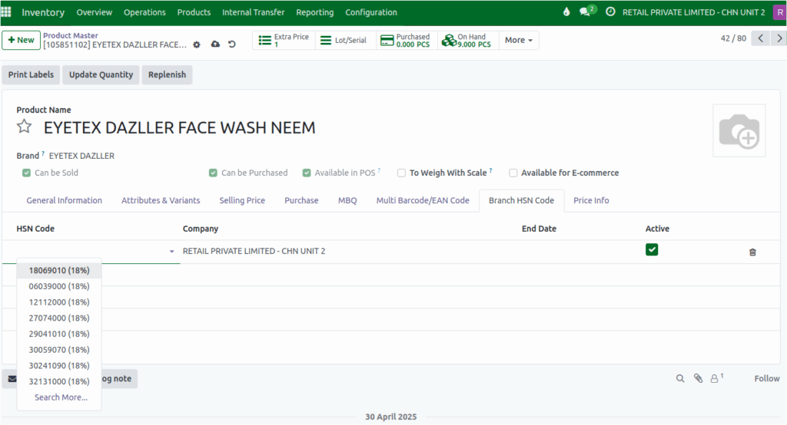The width and height of the screenshot is (787, 425).
Task: Expand the More dropdown button
Action: 519,40
